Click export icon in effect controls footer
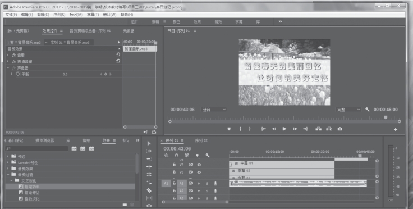 [154, 132]
